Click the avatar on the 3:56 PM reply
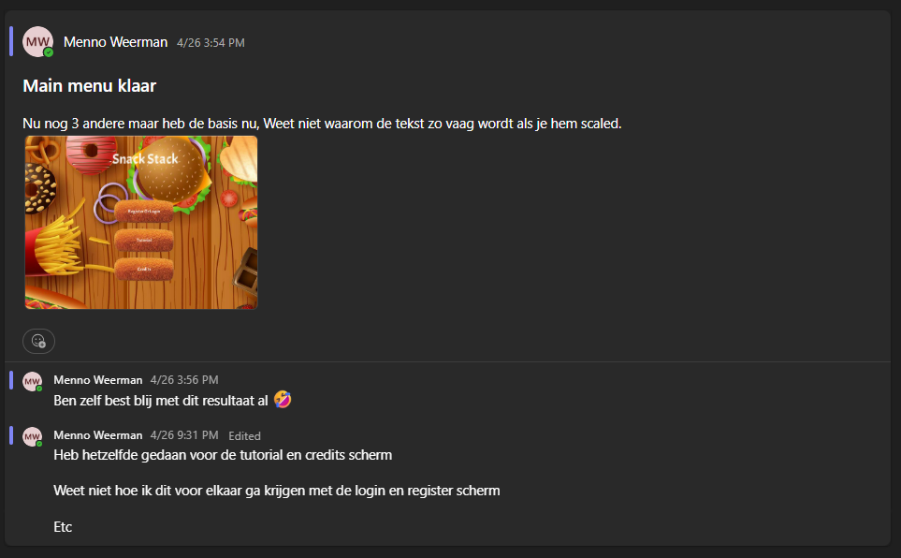The width and height of the screenshot is (901, 558). [32, 381]
